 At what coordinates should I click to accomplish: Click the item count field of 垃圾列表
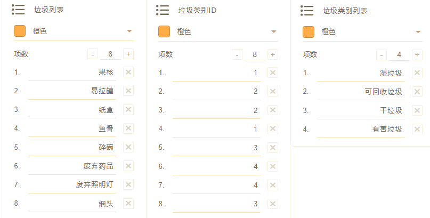point(110,54)
